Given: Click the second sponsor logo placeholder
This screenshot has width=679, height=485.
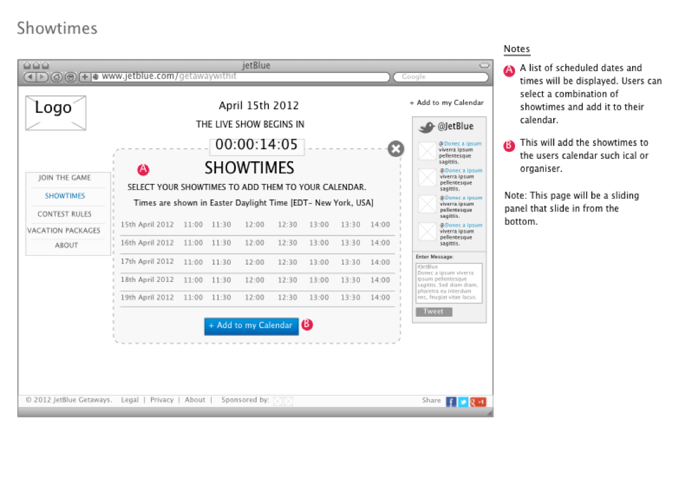Looking at the screenshot, I should tap(288, 401).
